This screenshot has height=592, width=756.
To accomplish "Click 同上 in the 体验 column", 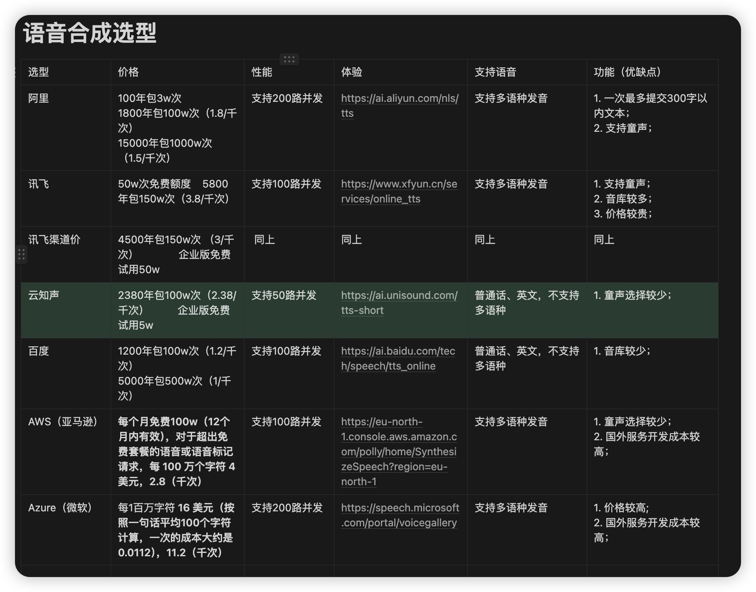I will point(351,240).
